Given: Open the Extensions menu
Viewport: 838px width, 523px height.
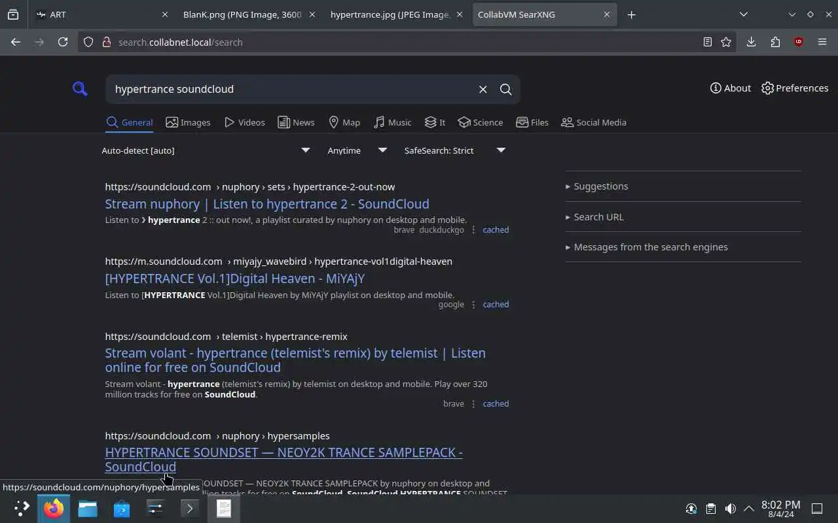Looking at the screenshot, I should coord(775,42).
